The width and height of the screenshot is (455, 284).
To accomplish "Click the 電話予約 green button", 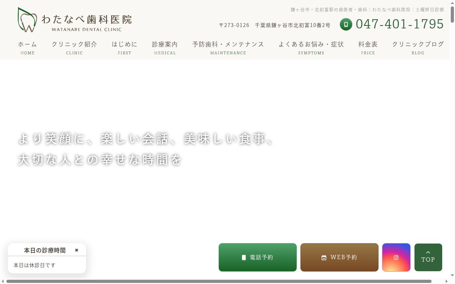I will [x=258, y=257].
